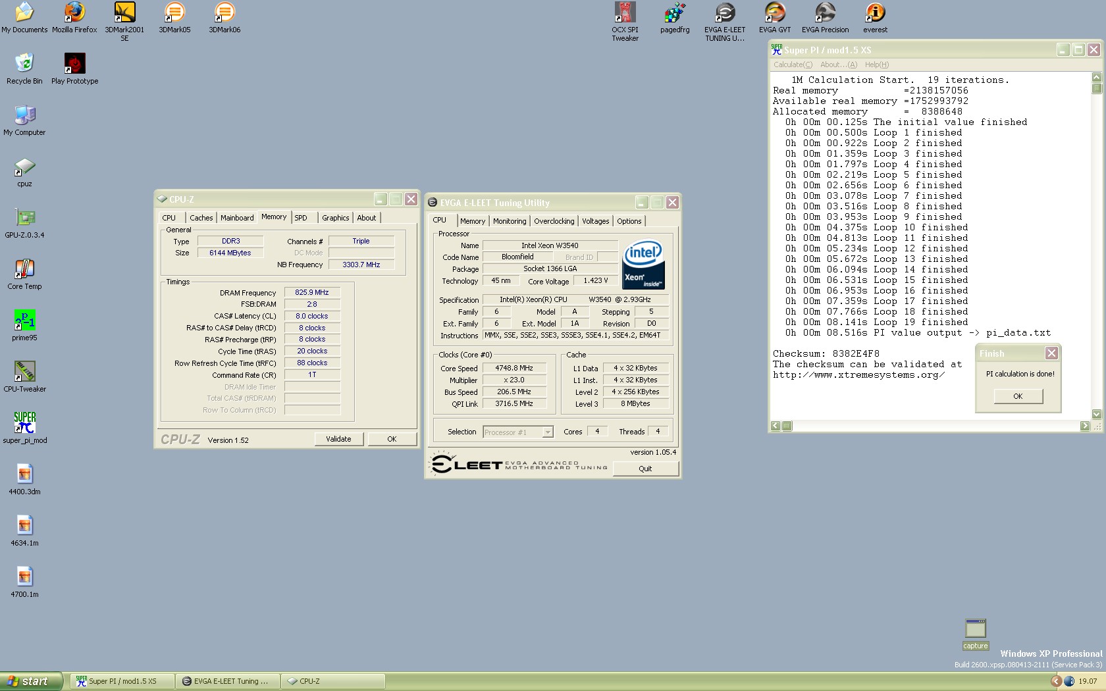Open the OCX SPI Tweaker shortcut

pyautogui.click(x=625, y=22)
